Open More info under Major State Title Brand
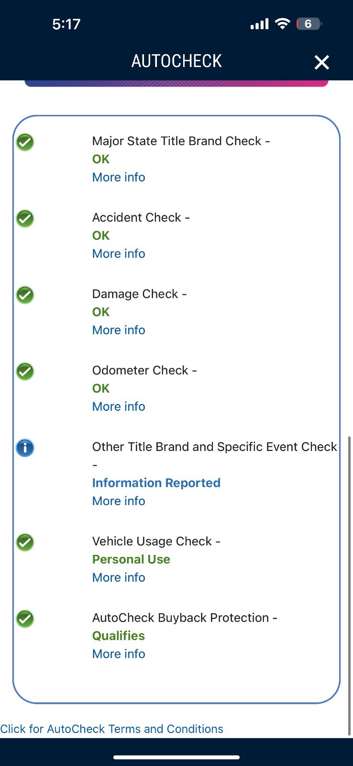 tap(119, 177)
